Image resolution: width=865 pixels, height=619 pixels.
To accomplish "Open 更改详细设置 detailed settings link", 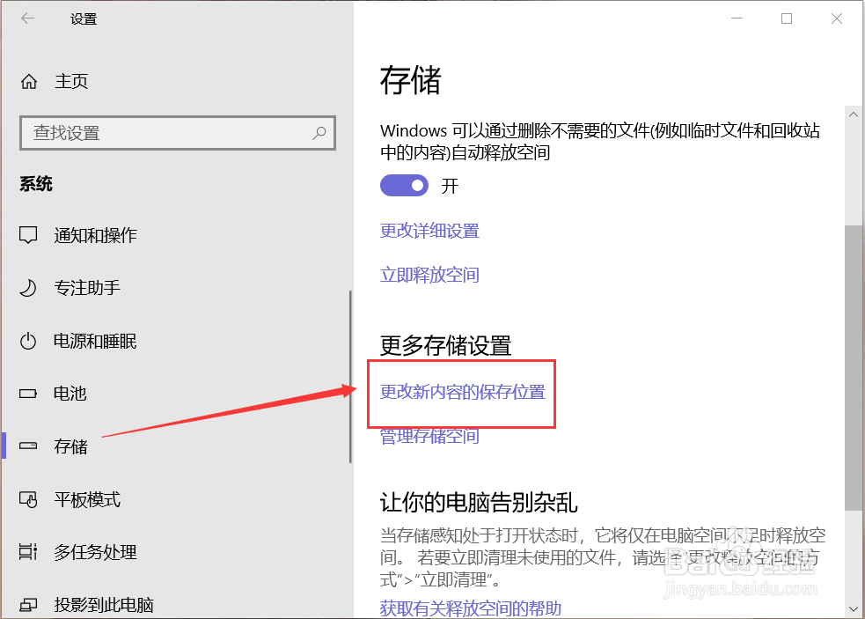I will pos(429,231).
